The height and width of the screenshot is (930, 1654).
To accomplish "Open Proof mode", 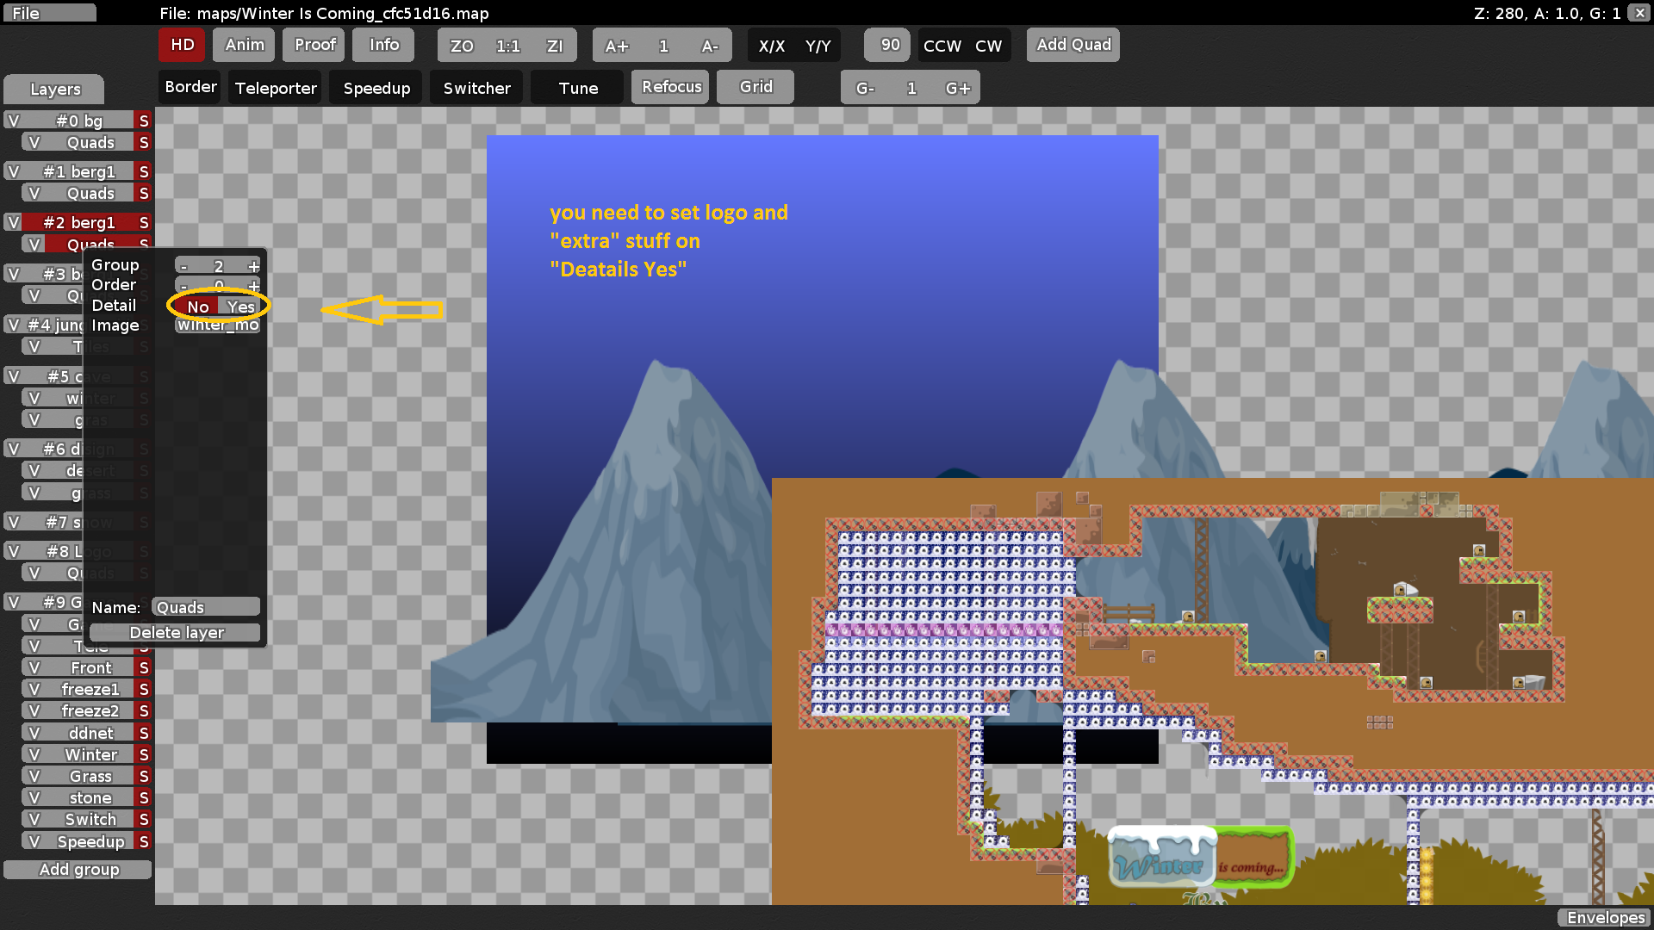I will pyautogui.click(x=313, y=44).
